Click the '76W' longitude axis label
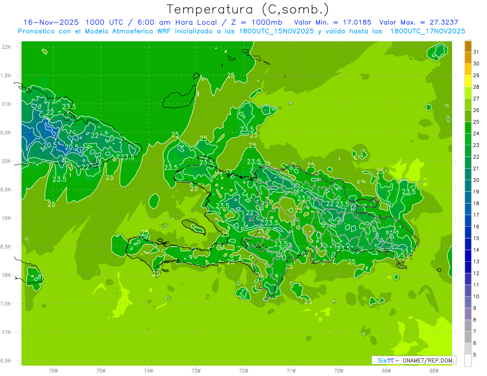This screenshot has height=376, width=487. coord(53,370)
